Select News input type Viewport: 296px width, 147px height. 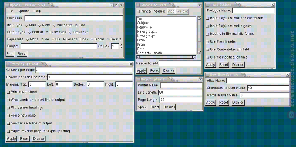(x=44, y=25)
